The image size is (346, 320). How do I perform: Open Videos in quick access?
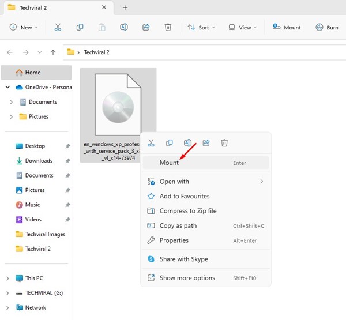[x=28, y=219]
